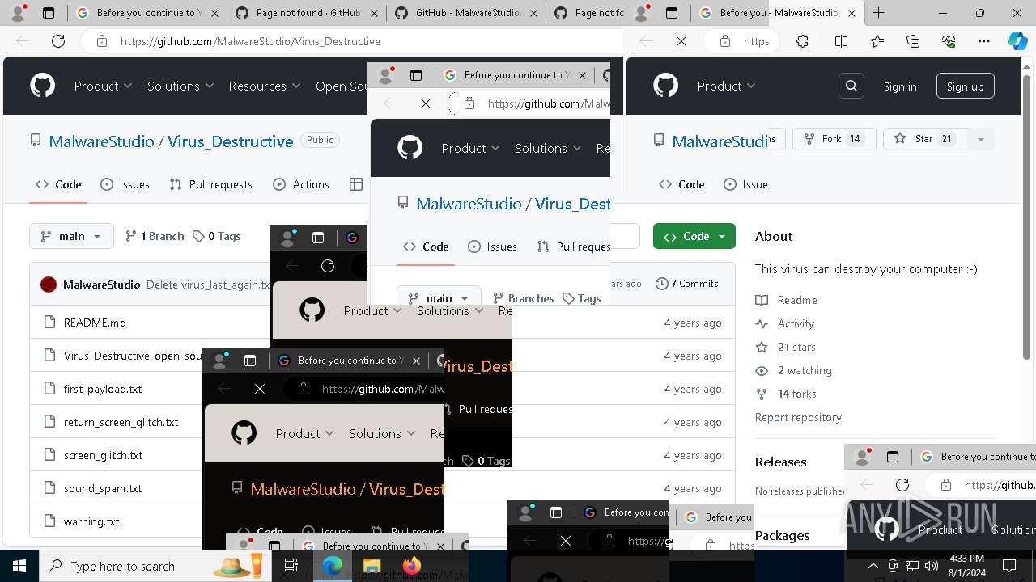Click GitHub logo beside right window's Product menu
The image size is (1036, 582).
coord(665,86)
